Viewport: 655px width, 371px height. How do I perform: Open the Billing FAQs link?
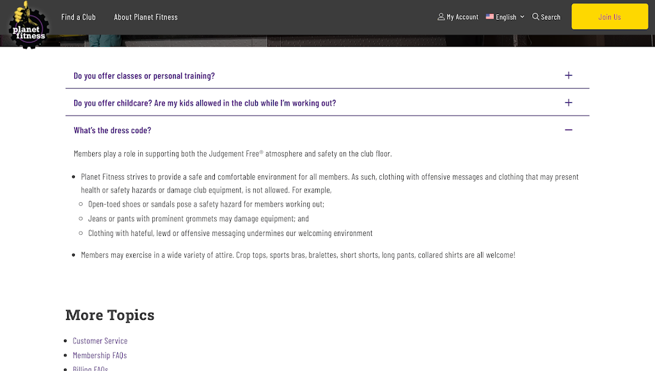90,368
